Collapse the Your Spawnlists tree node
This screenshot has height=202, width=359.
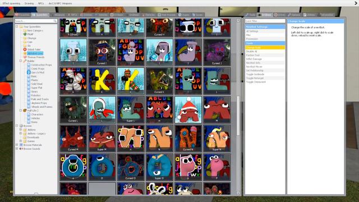point(17,26)
